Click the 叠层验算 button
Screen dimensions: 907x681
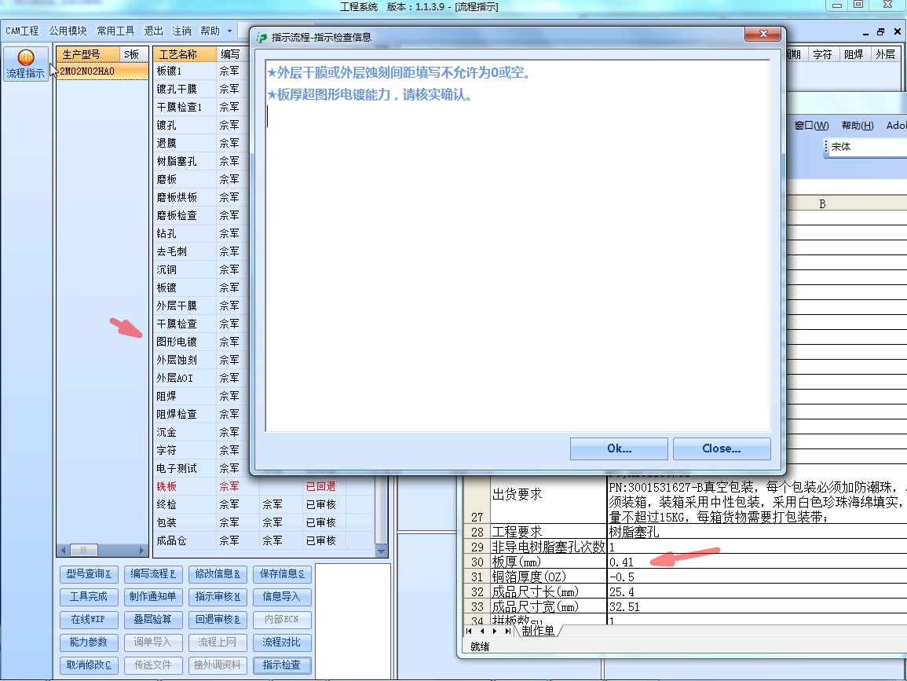(153, 620)
